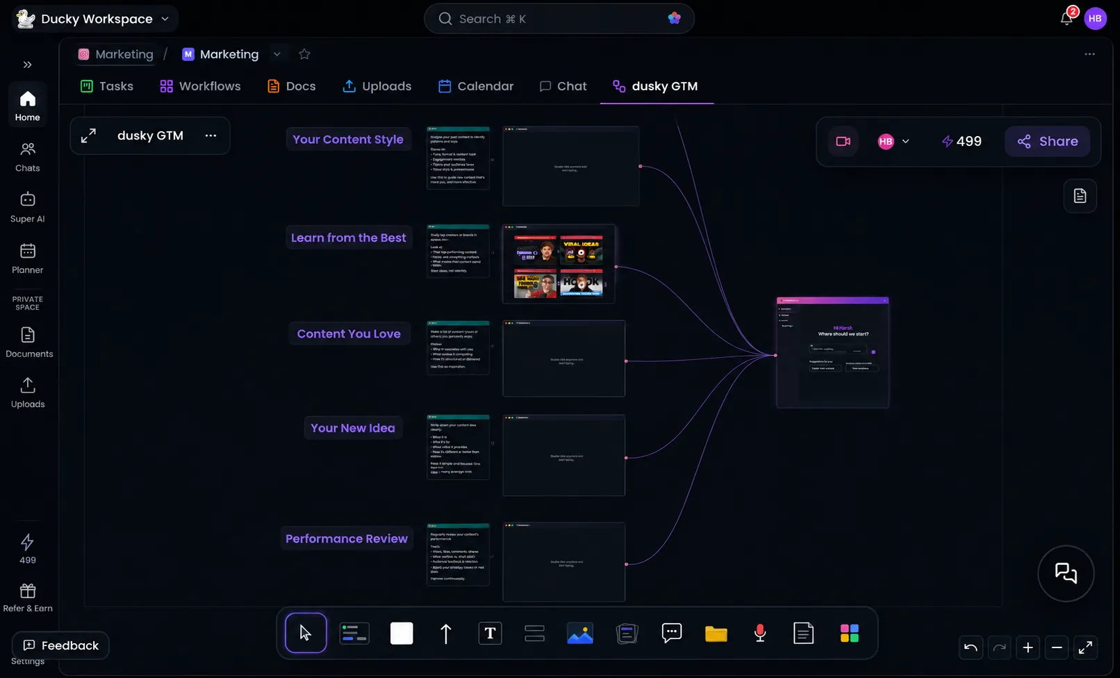Expand dusky GTM board to fullscreen
Image resolution: width=1120 pixels, height=678 pixels.
click(x=88, y=135)
